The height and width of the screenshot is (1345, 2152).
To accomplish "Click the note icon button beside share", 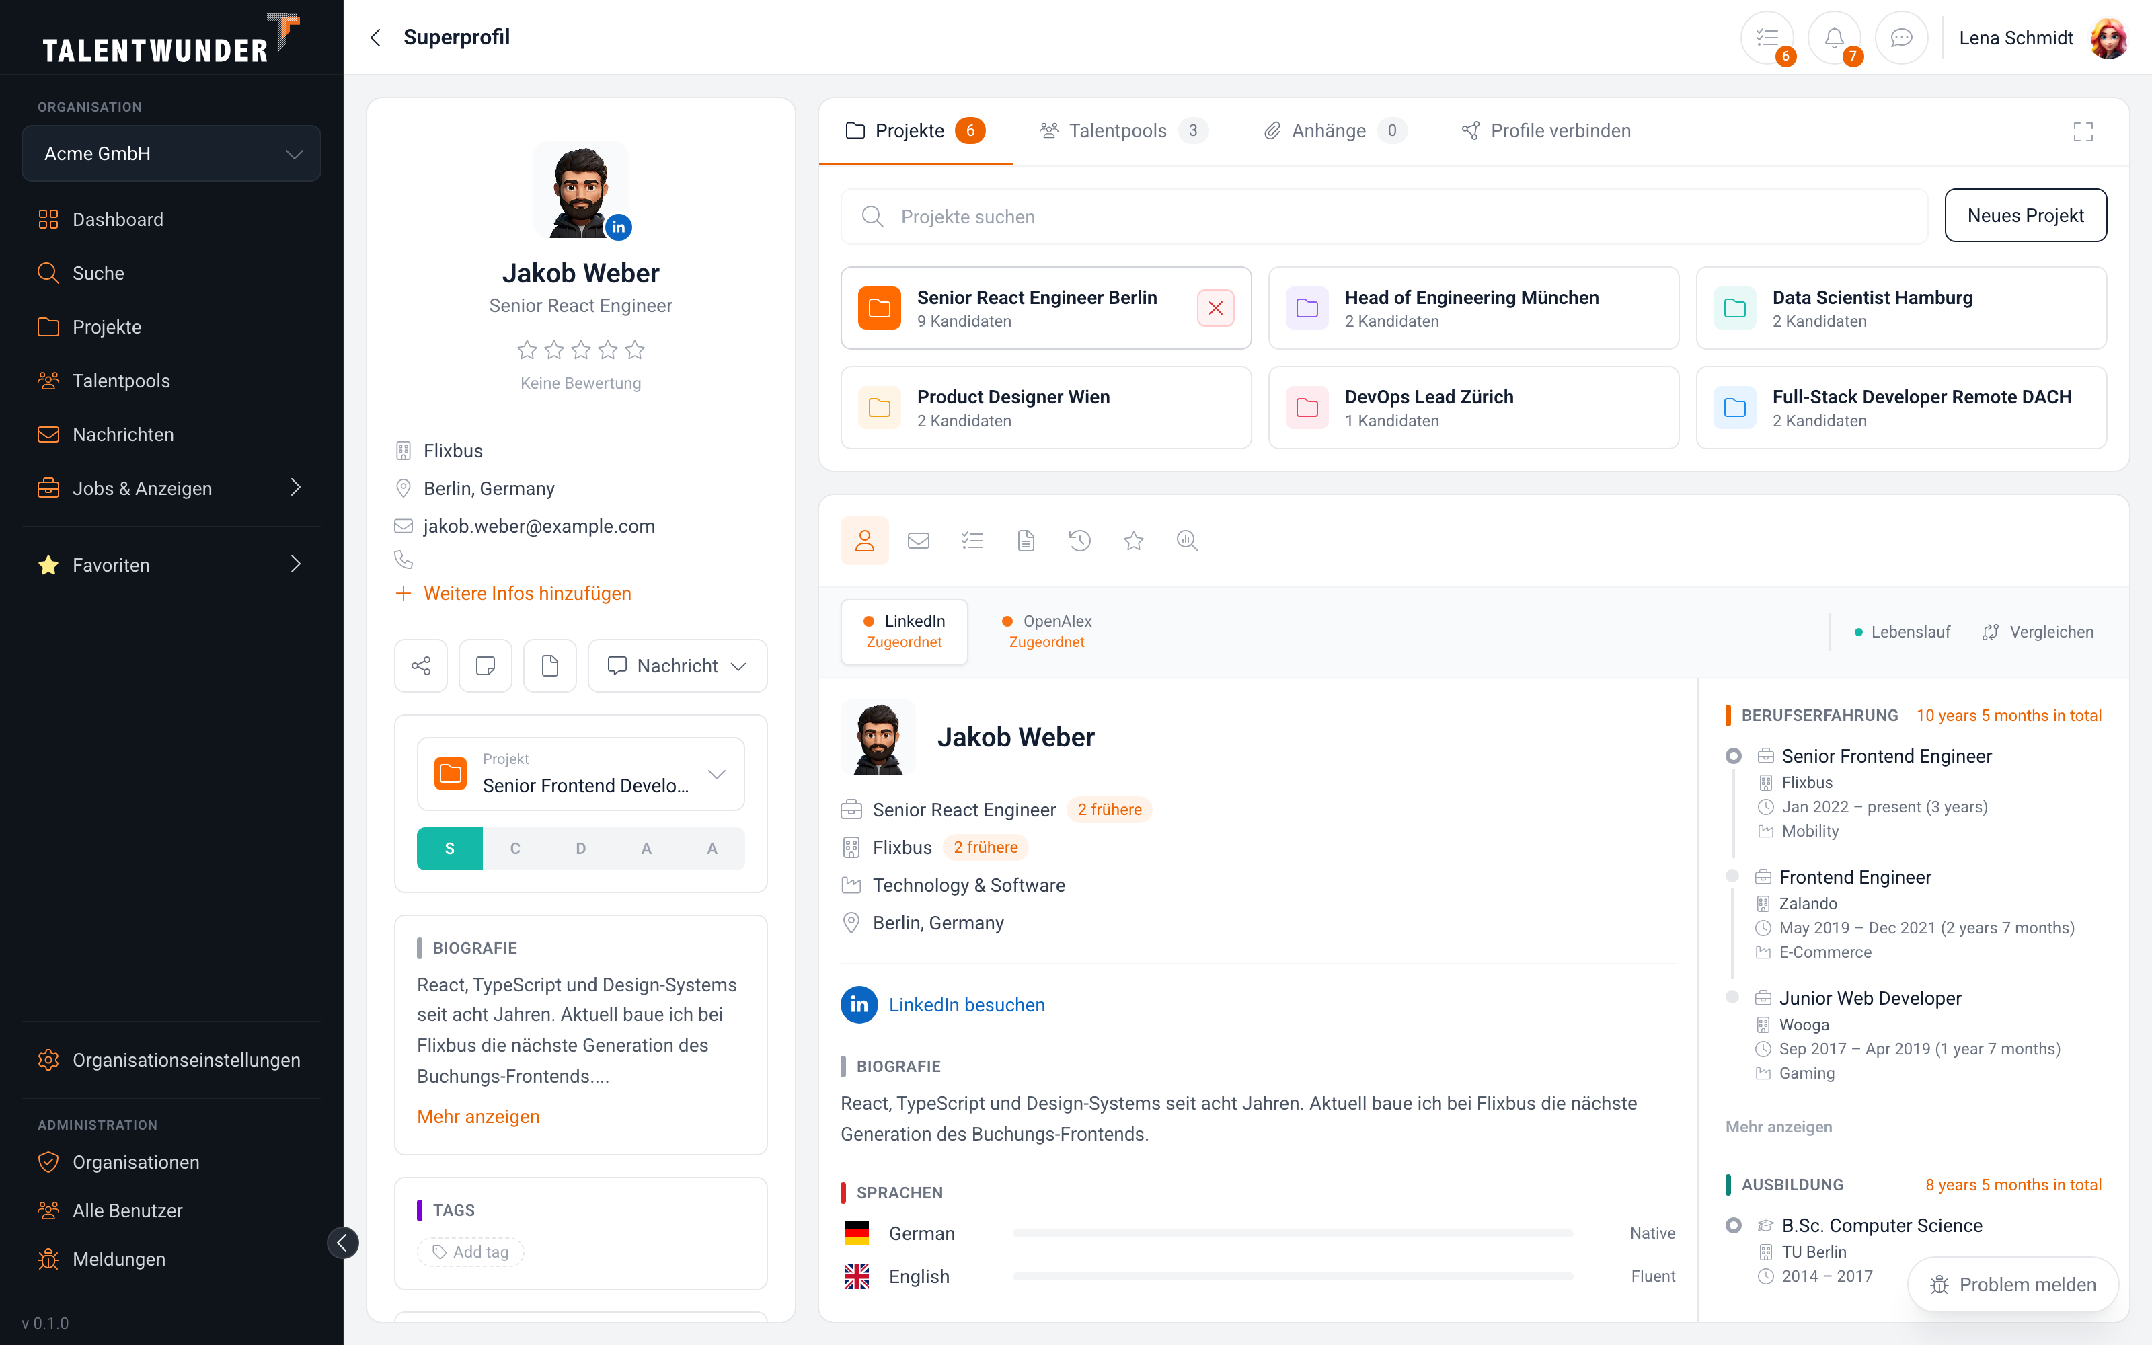I will click(x=486, y=665).
